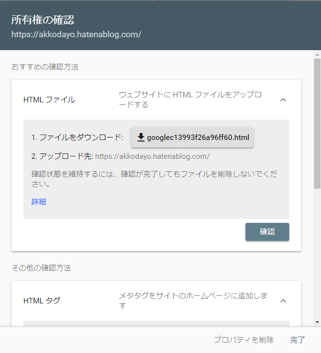Click 1. ファイルをダウンロード label

point(77,138)
